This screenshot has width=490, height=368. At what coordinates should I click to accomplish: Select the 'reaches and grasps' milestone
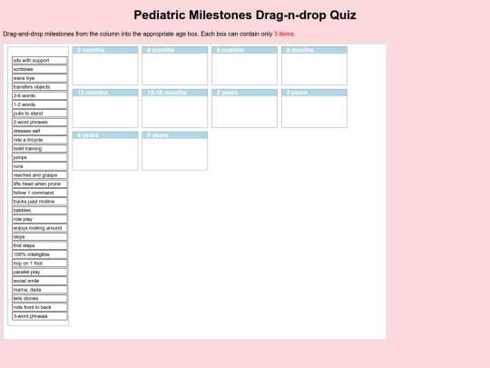pyautogui.click(x=40, y=175)
